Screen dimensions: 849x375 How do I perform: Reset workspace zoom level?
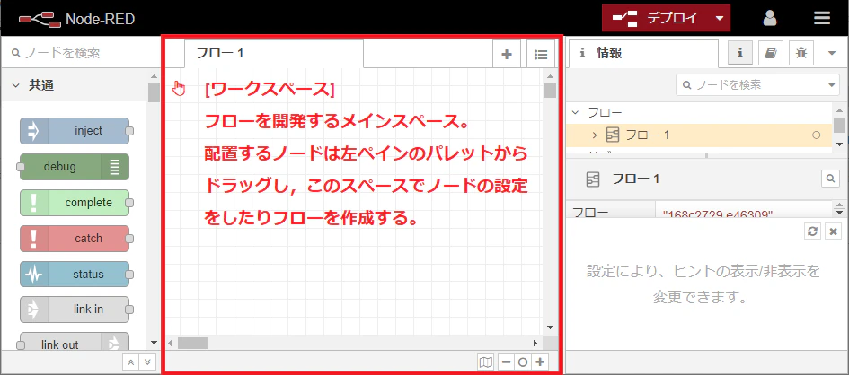(523, 362)
